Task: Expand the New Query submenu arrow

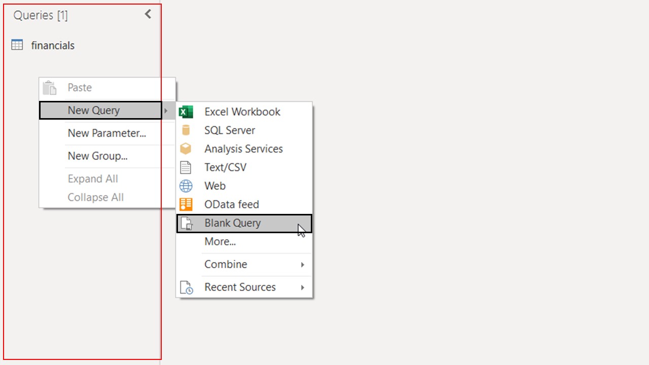Action: pos(166,111)
